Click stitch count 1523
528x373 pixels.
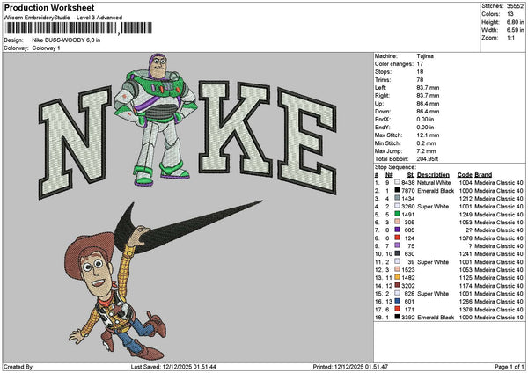pyautogui.click(x=407, y=270)
